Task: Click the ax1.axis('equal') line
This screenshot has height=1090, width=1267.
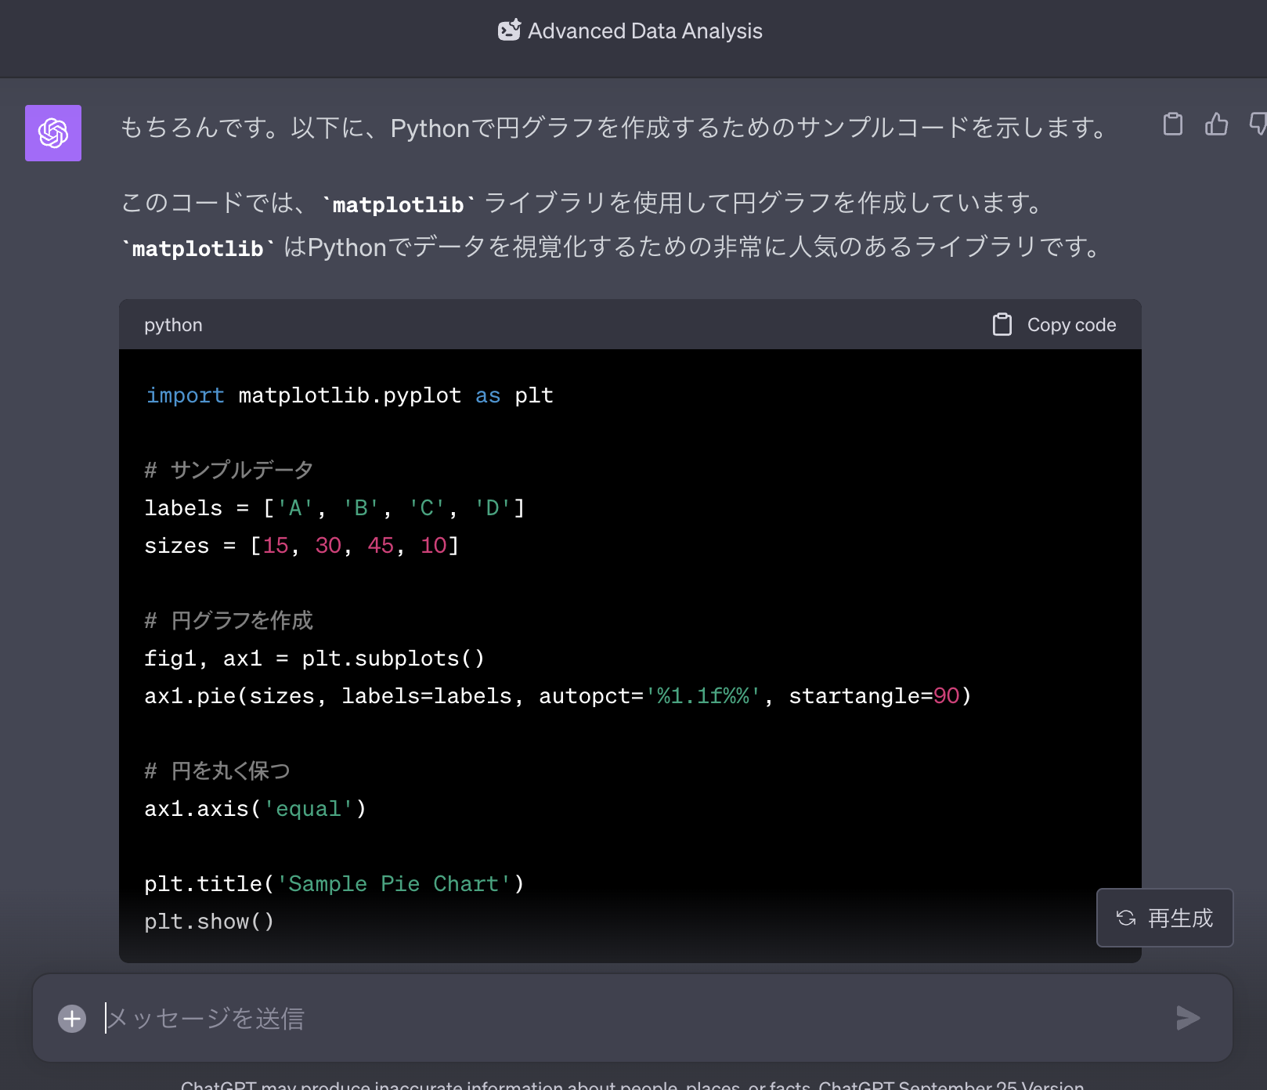Action: [255, 809]
